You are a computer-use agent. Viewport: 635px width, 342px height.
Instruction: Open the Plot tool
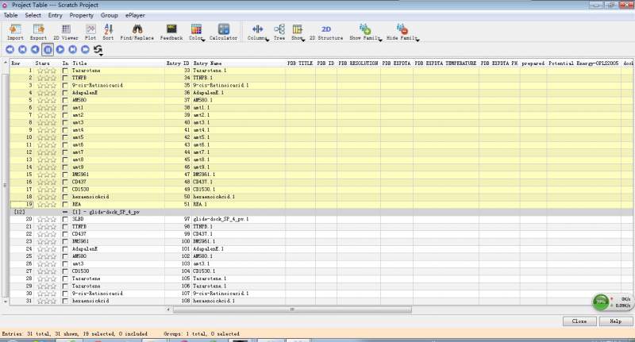click(x=90, y=32)
